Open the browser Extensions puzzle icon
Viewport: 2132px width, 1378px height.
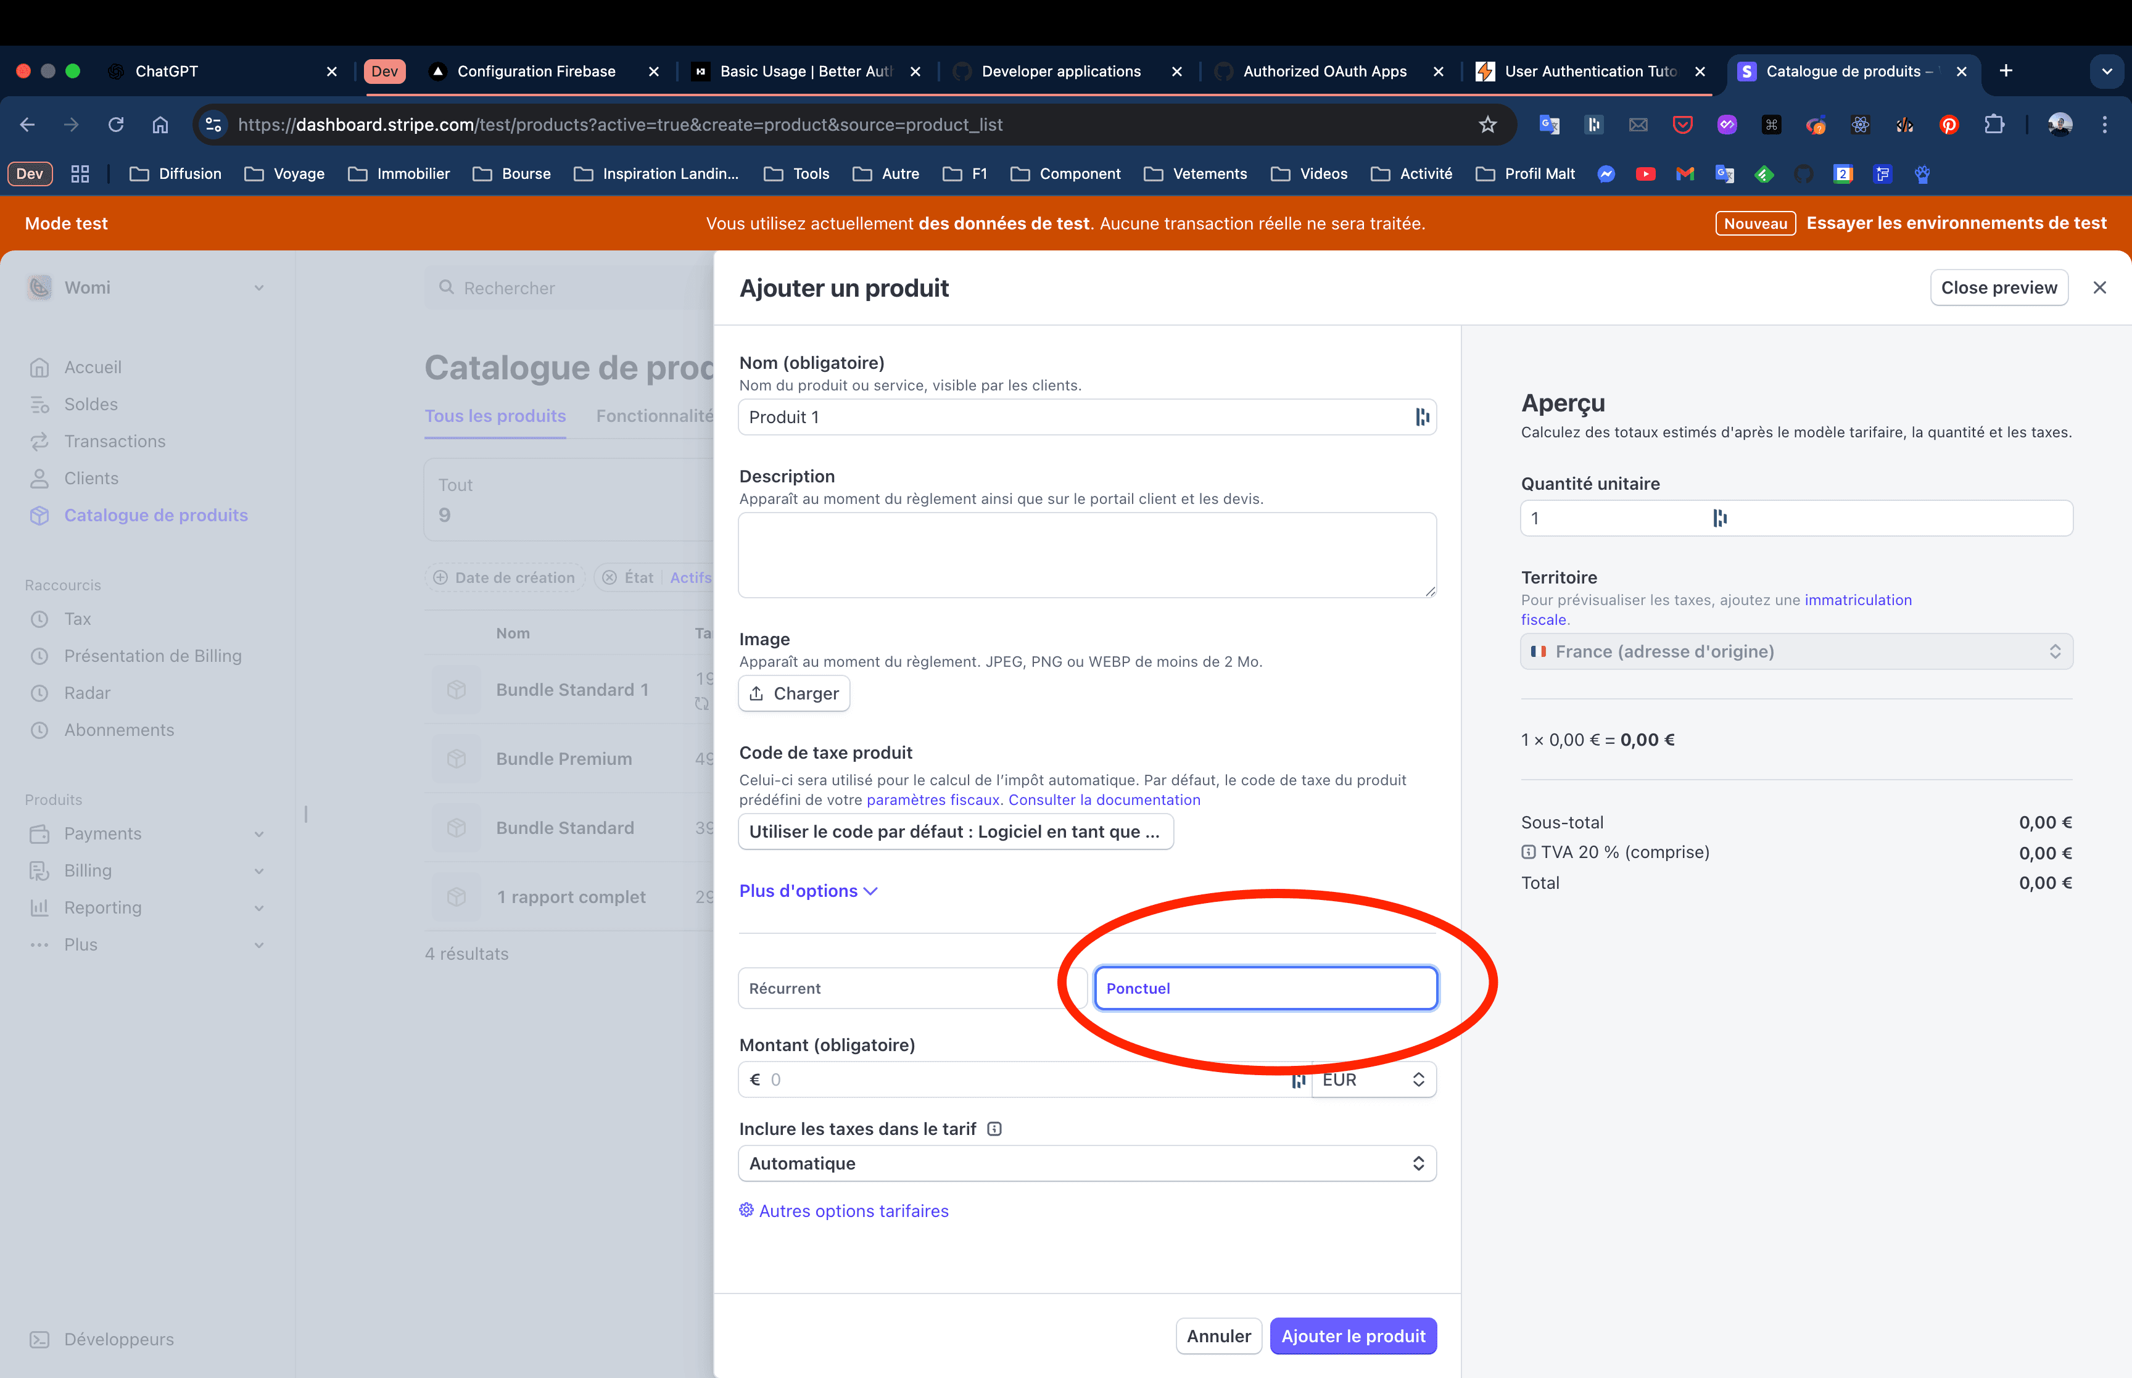1993,125
